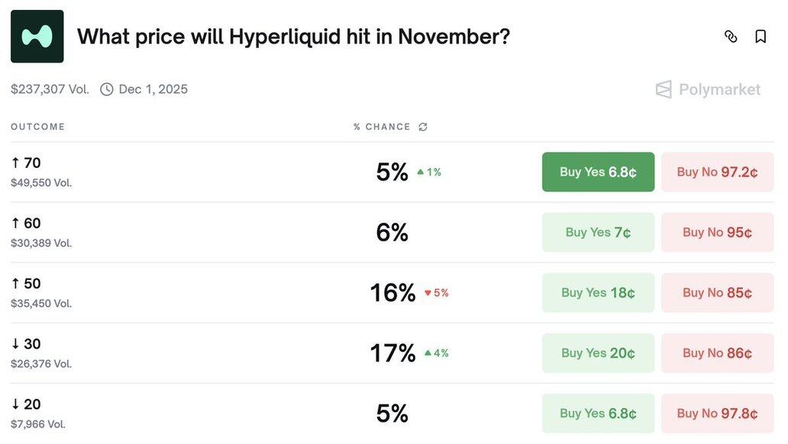Image resolution: width=788 pixels, height=444 pixels.
Task: Buy Yes at 6.8¢ for ↑ 70
Action: tap(598, 172)
